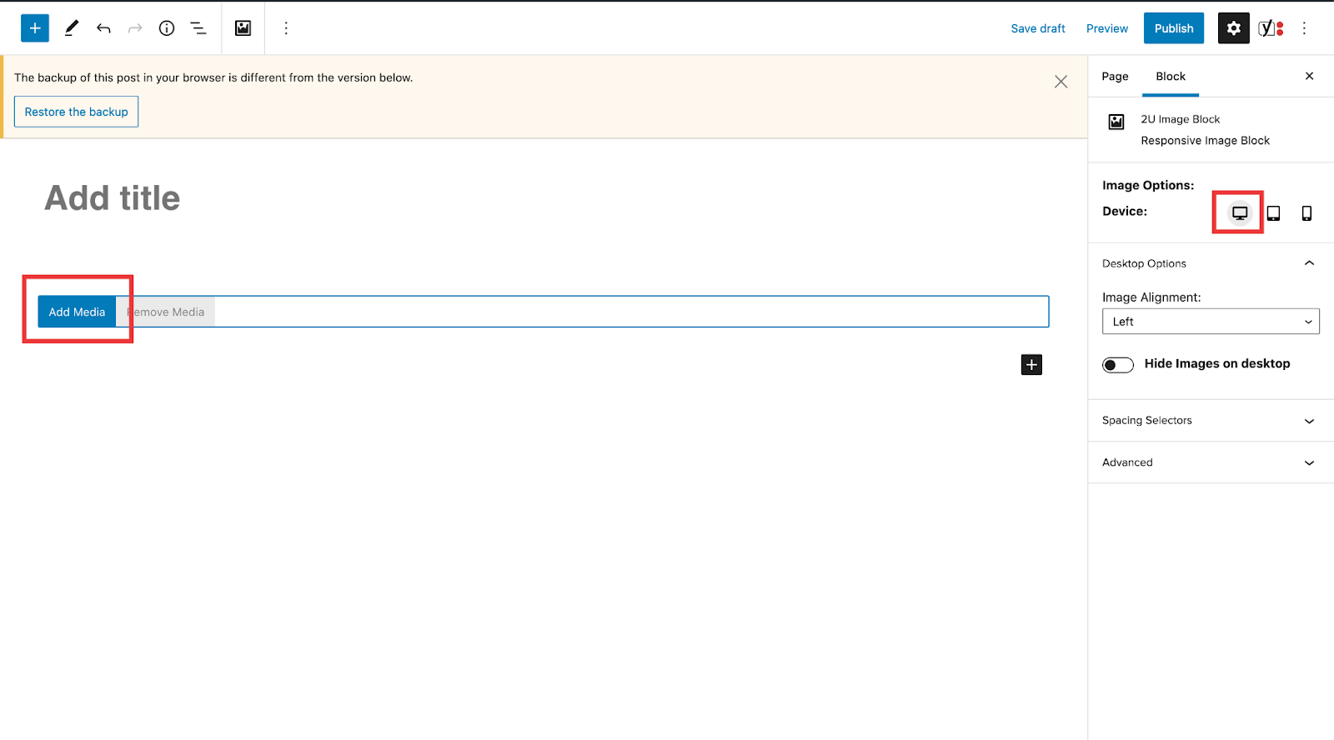
Task: Undo the last change
Action: (103, 28)
